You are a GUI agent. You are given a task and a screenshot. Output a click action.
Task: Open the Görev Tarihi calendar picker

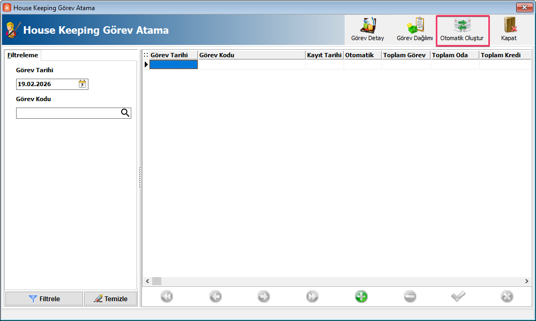pyautogui.click(x=83, y=84)
